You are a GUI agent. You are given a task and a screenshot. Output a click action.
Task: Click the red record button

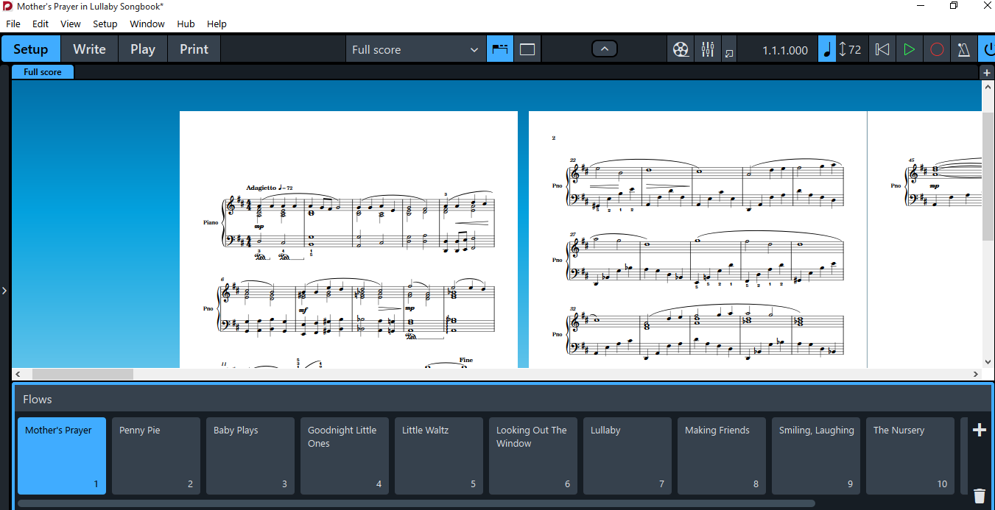[x=937, y=50]
